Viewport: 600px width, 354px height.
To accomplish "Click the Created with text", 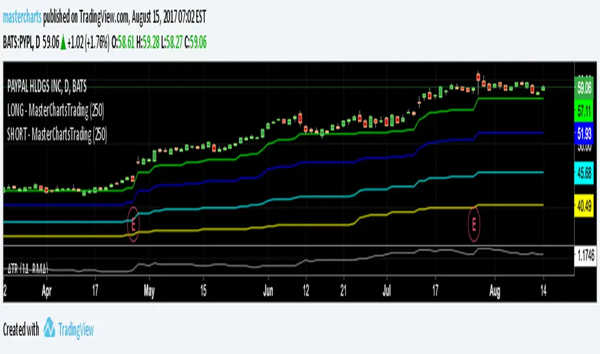I will (21, 330).
